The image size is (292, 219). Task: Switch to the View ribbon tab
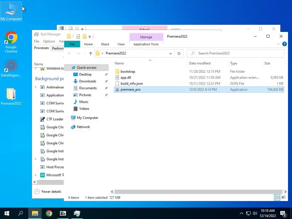click(121, 44)
